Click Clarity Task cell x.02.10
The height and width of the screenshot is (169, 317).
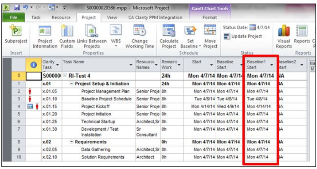pyautogui.click(x=52, y=157)
